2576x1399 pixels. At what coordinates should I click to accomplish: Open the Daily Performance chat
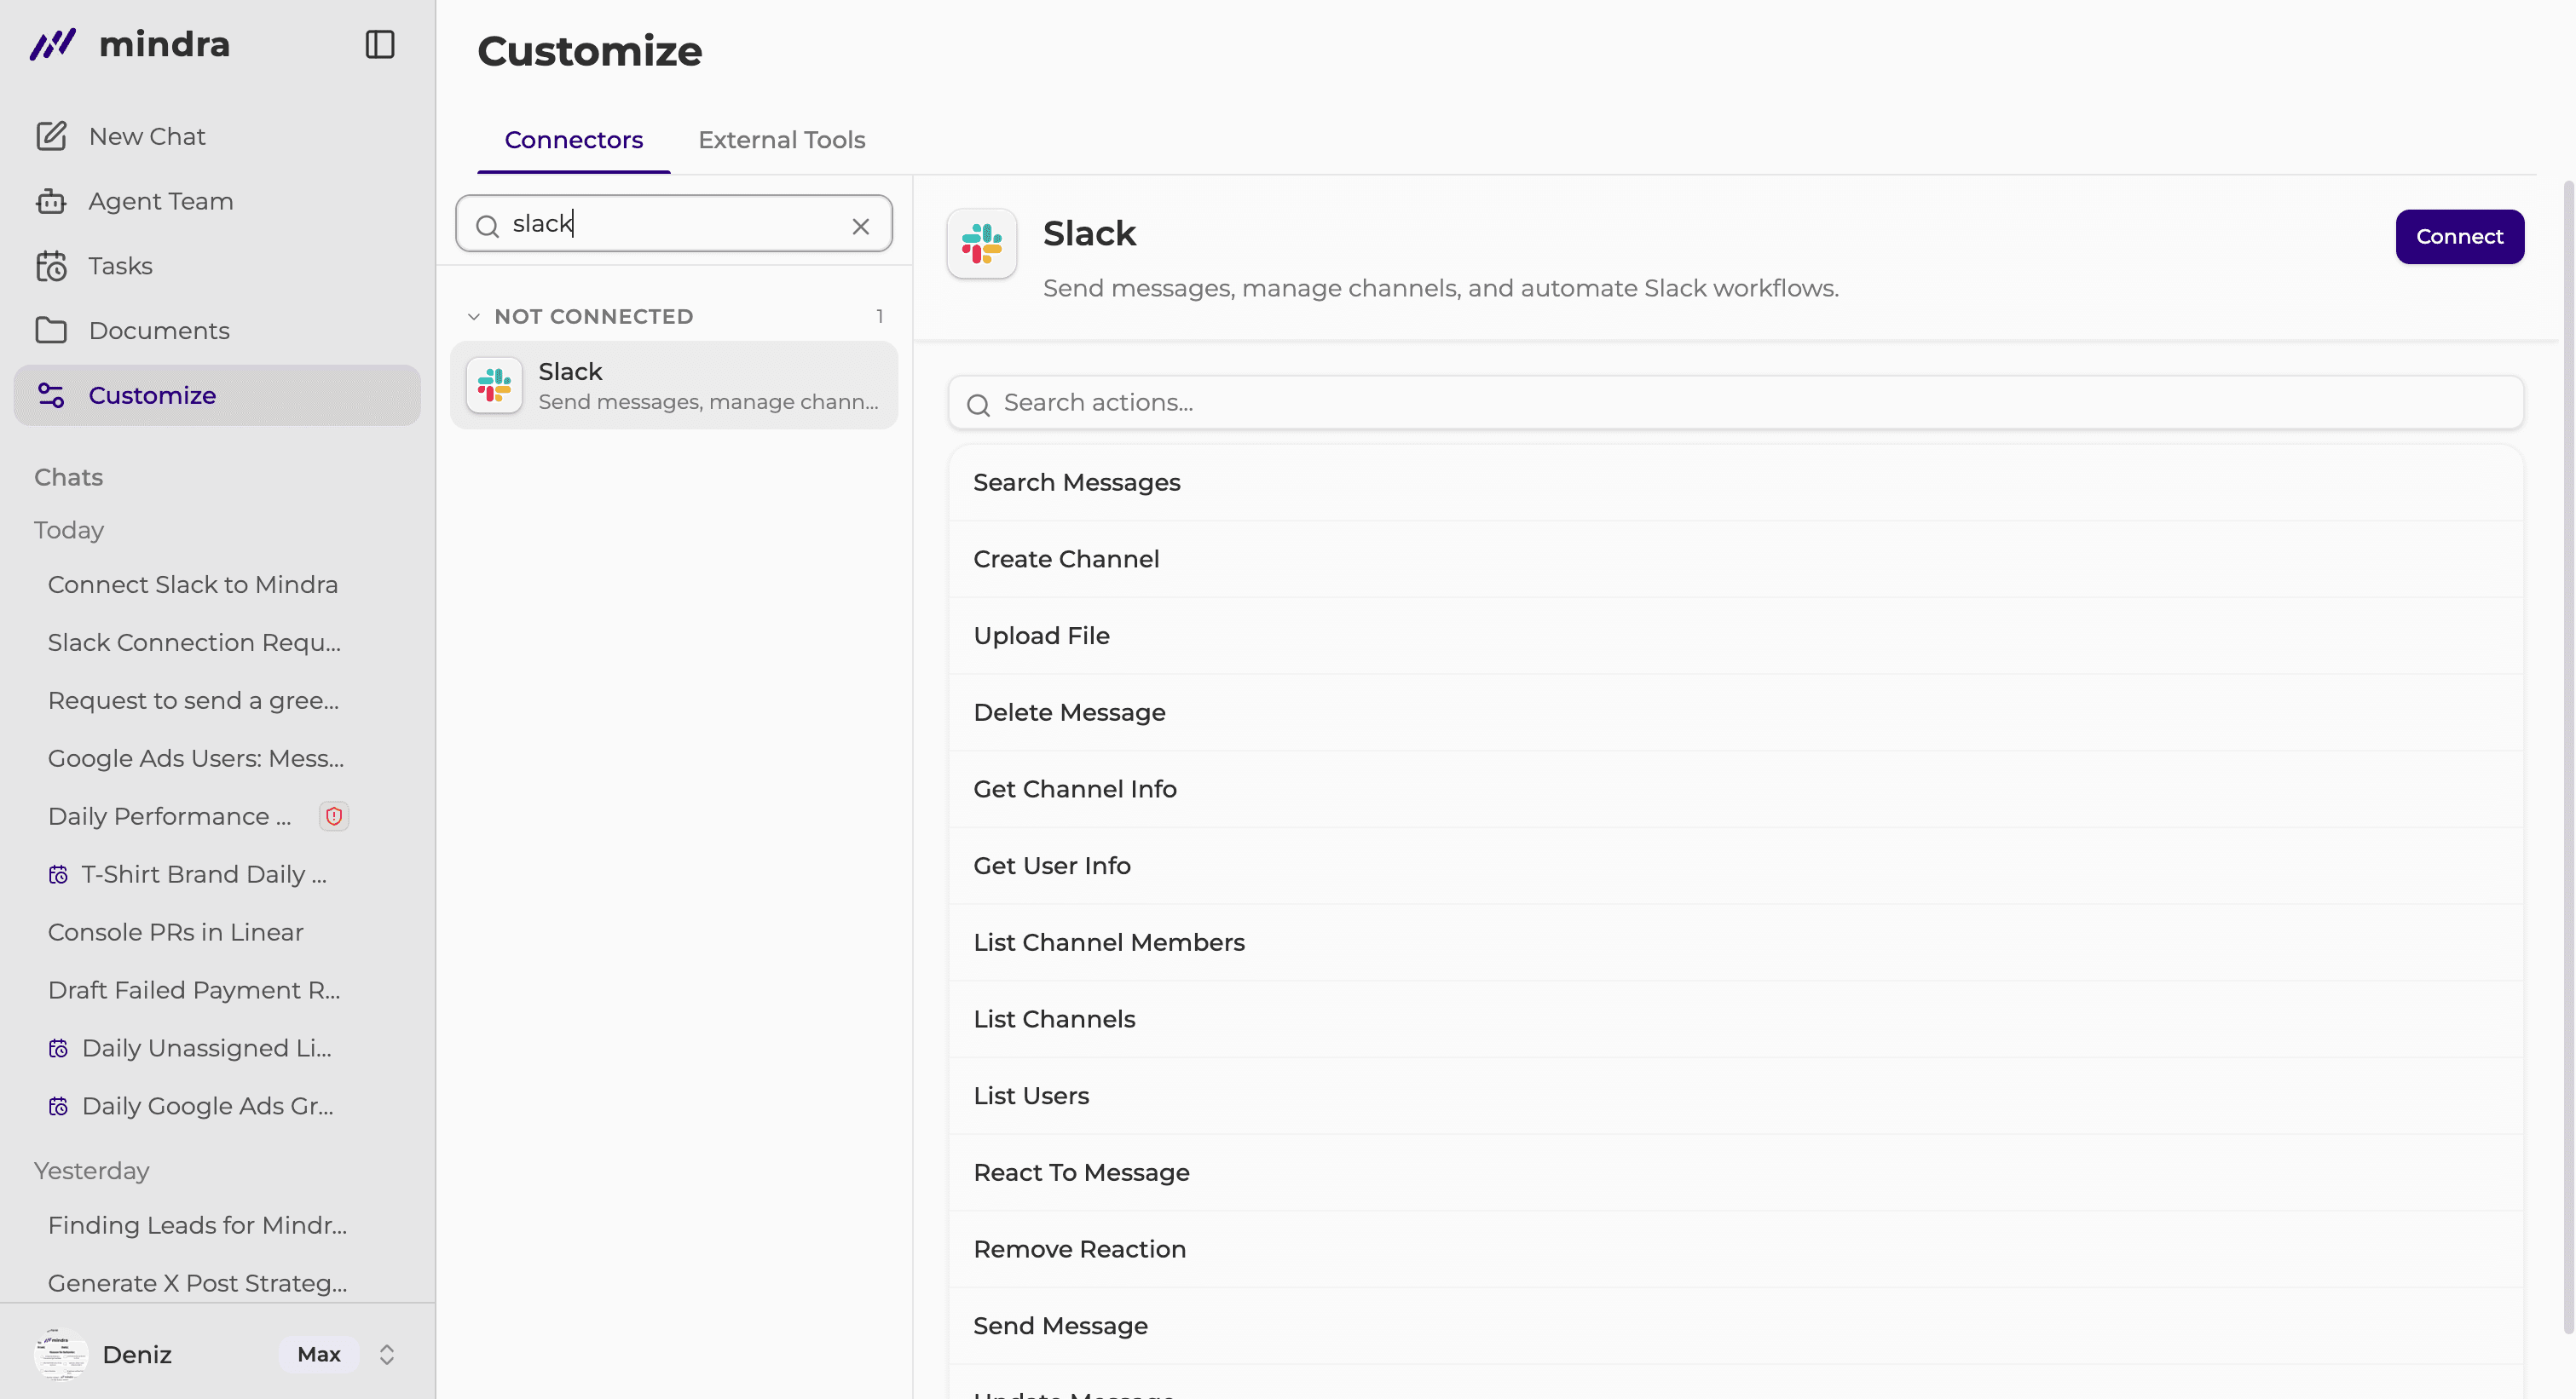[170, 816]
